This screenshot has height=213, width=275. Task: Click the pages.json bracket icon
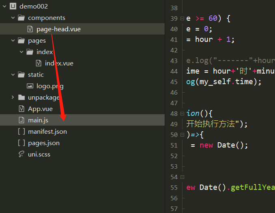pos(21,143)
